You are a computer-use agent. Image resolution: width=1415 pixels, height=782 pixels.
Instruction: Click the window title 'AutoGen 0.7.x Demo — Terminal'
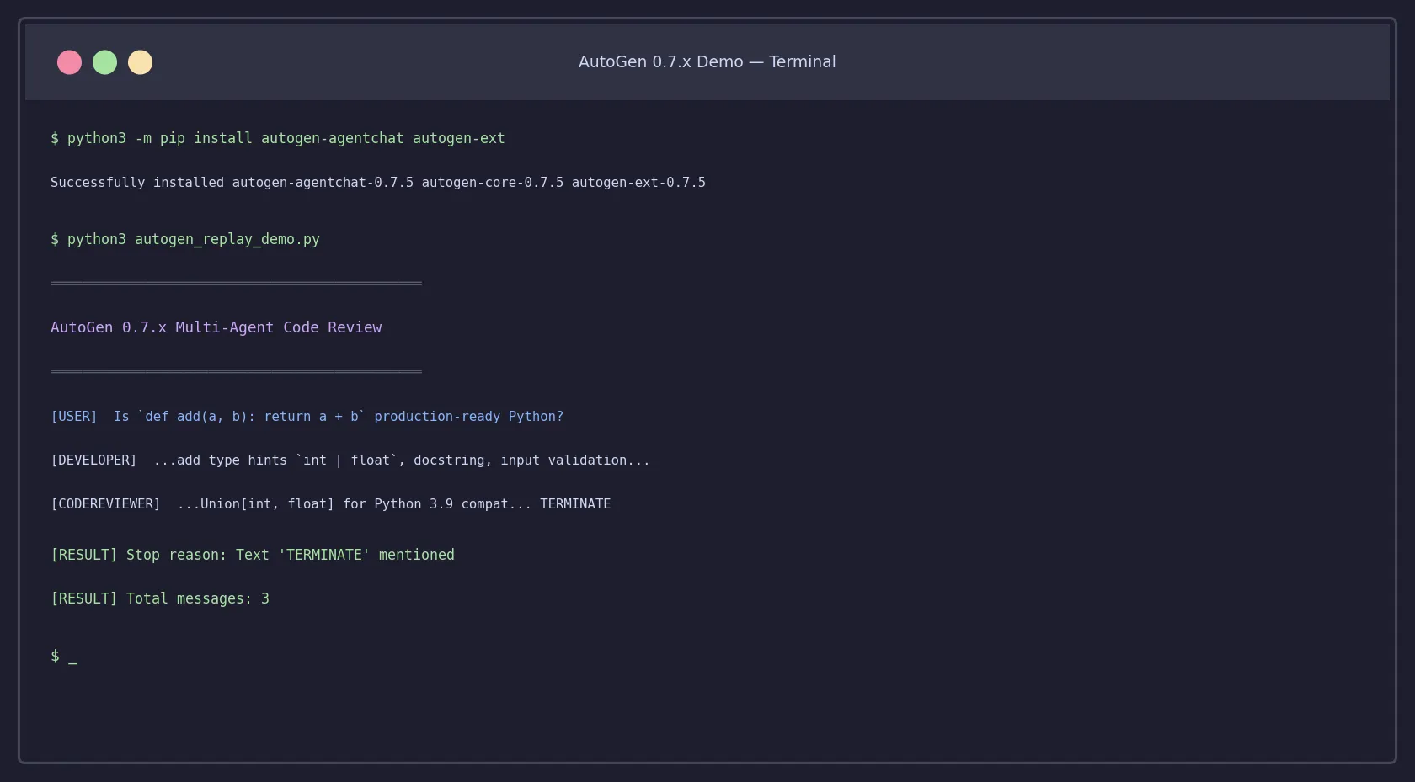click(x=707, y=62)
